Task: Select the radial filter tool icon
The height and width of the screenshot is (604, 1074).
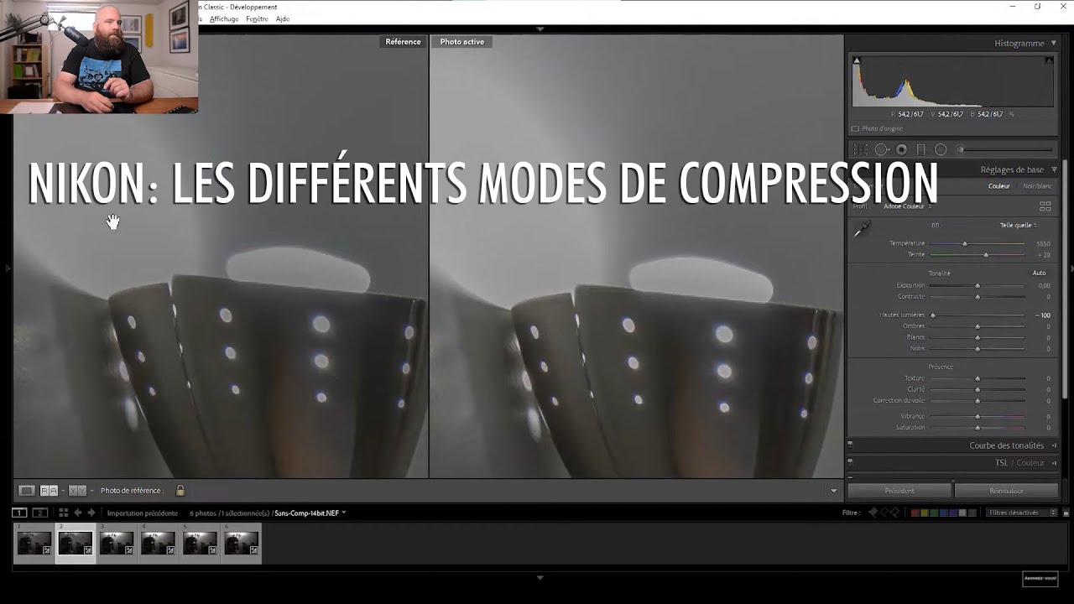Action: [x=941, y=149]
